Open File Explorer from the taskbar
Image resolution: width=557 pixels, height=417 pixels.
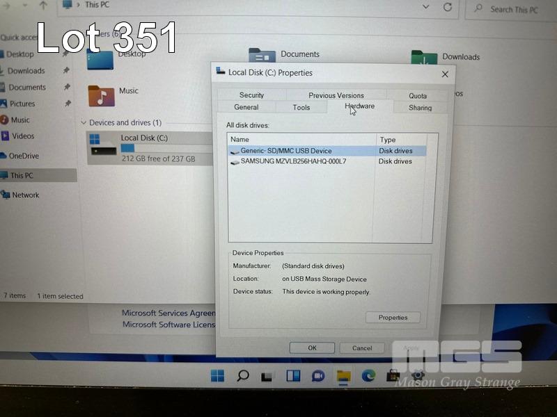click(x=343, y=376)
